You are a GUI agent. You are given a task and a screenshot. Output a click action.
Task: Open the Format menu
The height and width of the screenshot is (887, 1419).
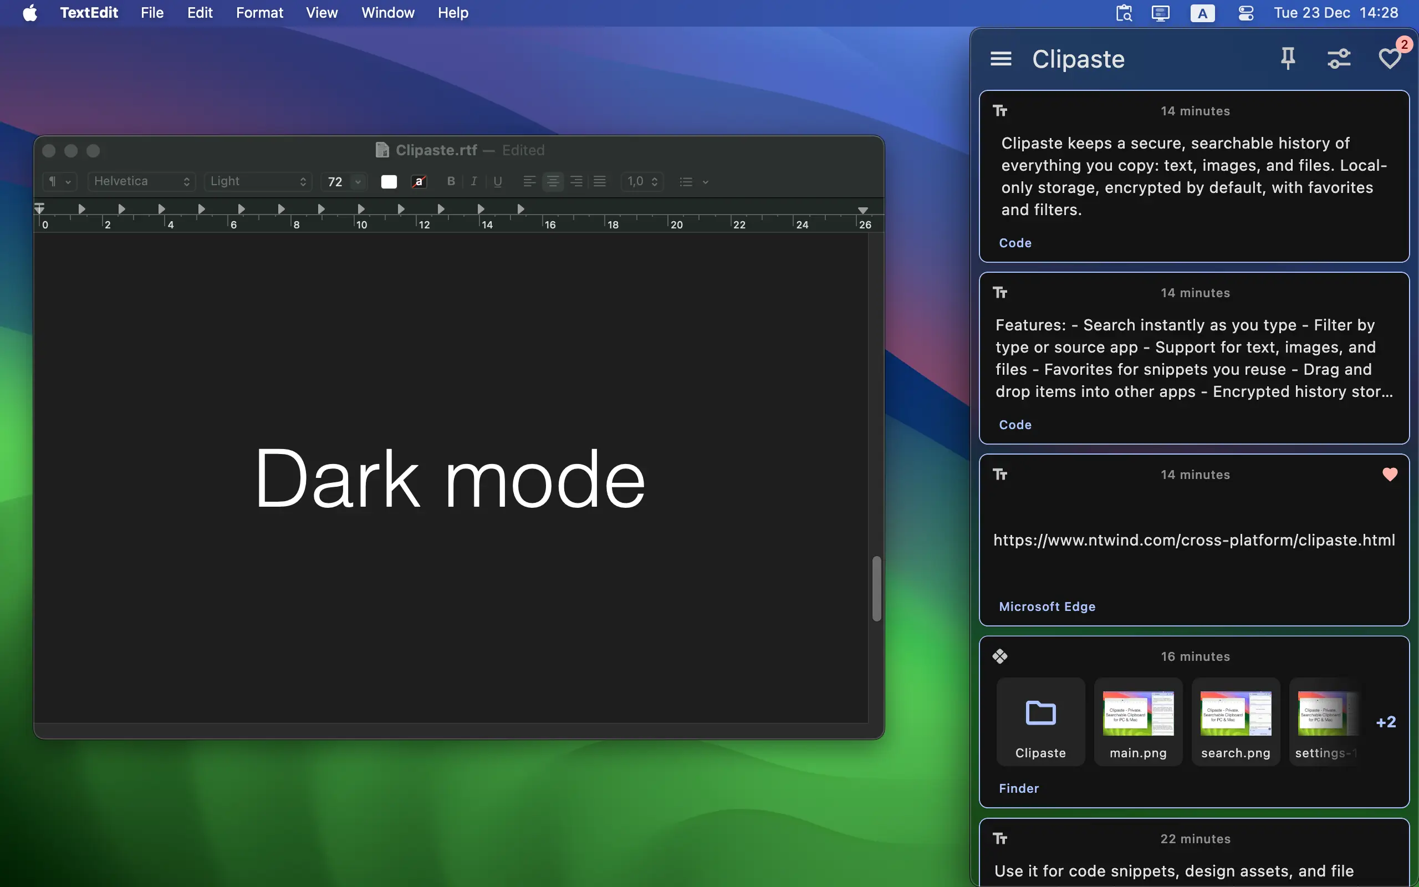click(259, 13)
